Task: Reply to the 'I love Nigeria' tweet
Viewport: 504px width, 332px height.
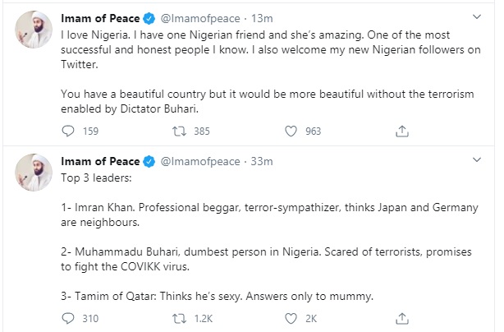Action: click(x=68, y=130)
